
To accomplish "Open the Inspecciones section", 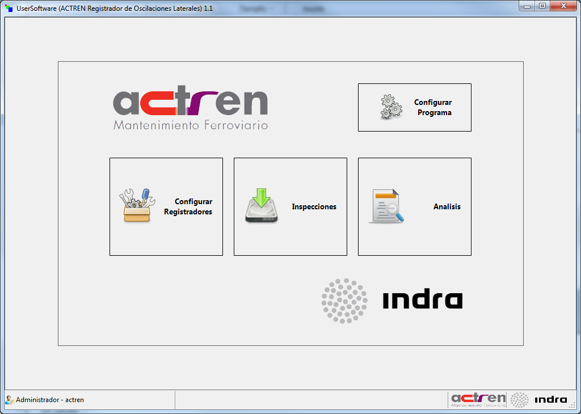I will 290,206.
